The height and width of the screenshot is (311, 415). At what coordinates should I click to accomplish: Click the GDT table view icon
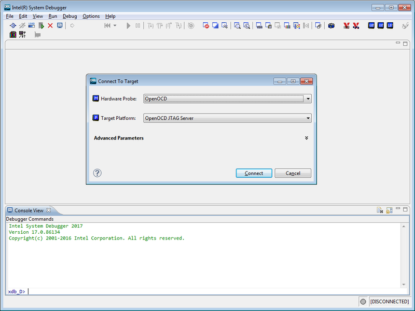371,25
